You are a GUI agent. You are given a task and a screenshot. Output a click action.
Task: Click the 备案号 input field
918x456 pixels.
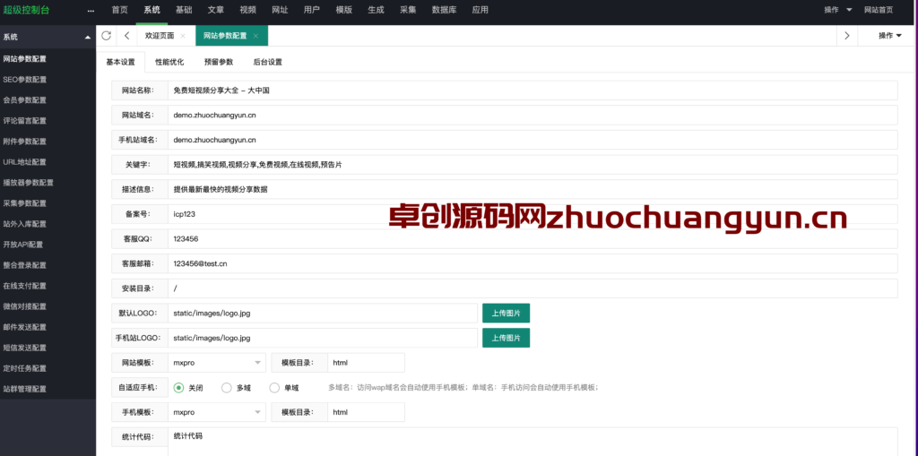pos(533,214)
